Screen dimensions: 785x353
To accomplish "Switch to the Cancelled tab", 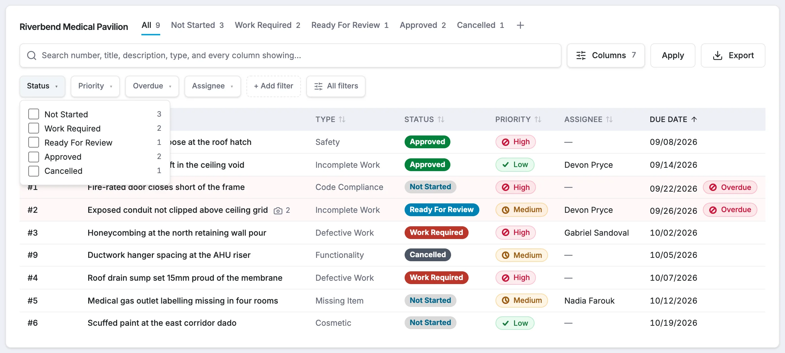I will 480,25.
